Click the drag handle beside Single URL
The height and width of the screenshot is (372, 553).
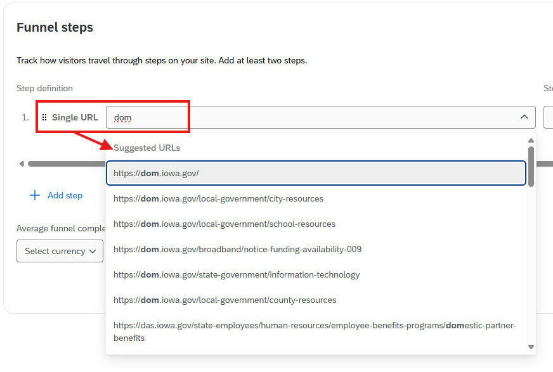tap(43, 117)
